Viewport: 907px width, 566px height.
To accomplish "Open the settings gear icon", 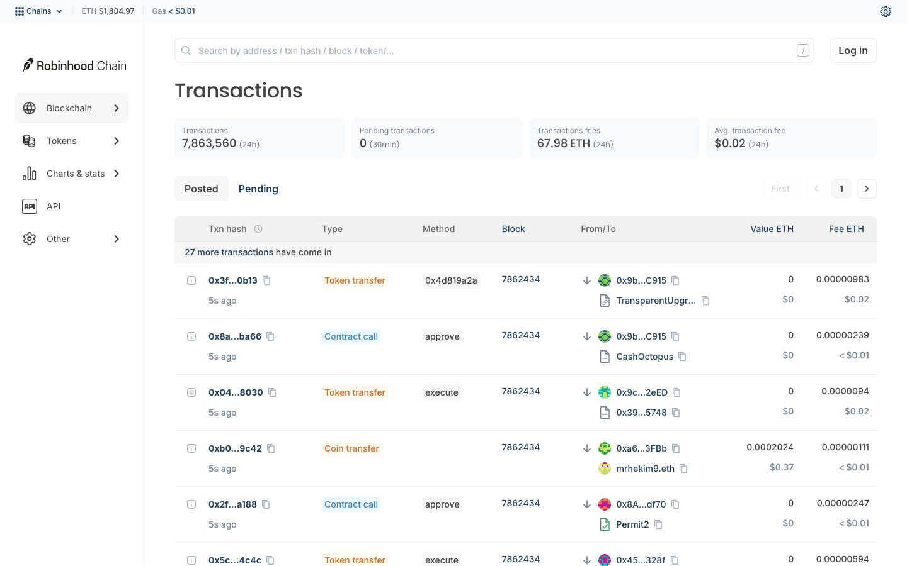I will coord(886,11).
